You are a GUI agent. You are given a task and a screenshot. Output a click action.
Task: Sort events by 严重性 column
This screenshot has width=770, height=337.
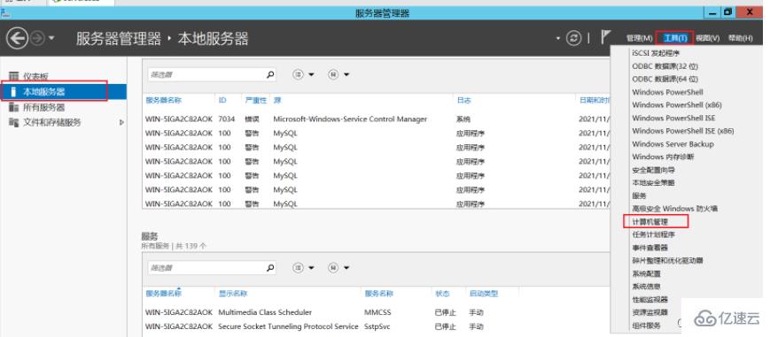[x=255, y=100]
